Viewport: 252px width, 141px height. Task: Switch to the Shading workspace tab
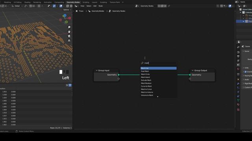[x=27, y=2]
